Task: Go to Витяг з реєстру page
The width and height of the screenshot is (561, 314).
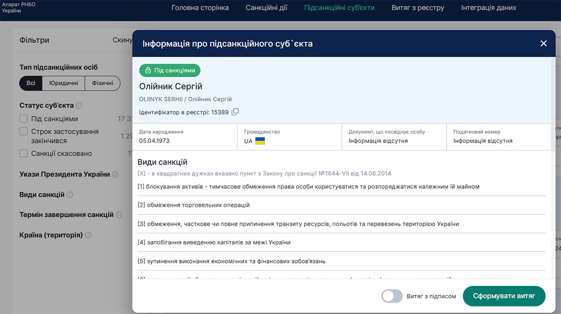Action: pos(417,8)
